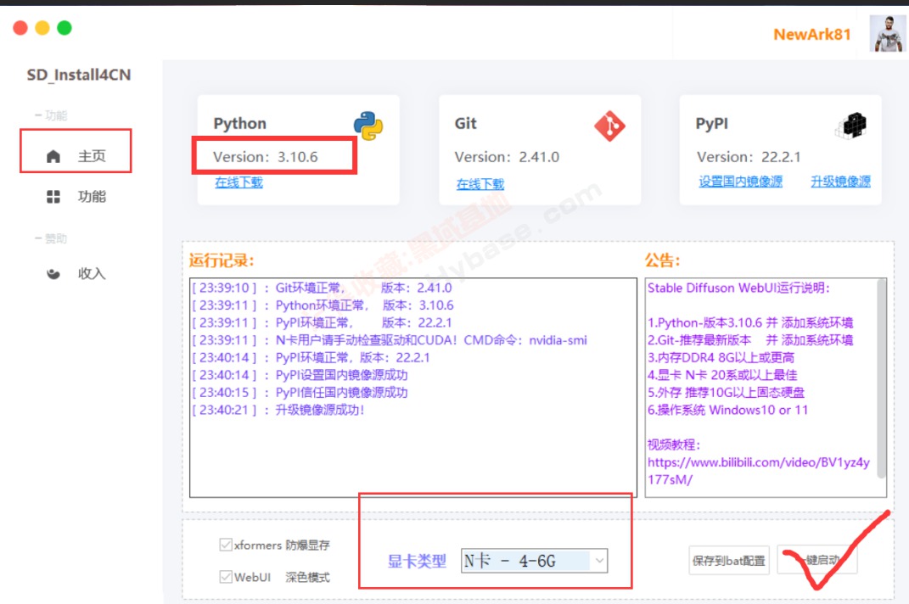Toggle the WebUI 深色模式 checkbox

[226, 577]
